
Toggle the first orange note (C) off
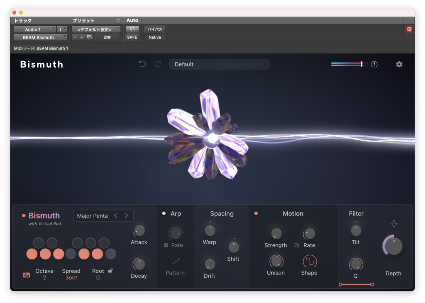coord(32,254)
